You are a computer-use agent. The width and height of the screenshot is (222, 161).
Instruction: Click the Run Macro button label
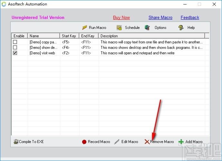(x=98, y=28)
